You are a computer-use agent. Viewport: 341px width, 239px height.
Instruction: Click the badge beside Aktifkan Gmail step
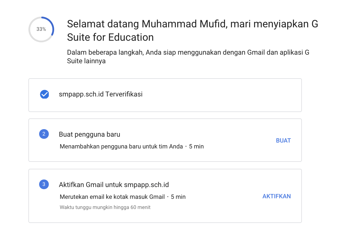[x=44, y=184]
